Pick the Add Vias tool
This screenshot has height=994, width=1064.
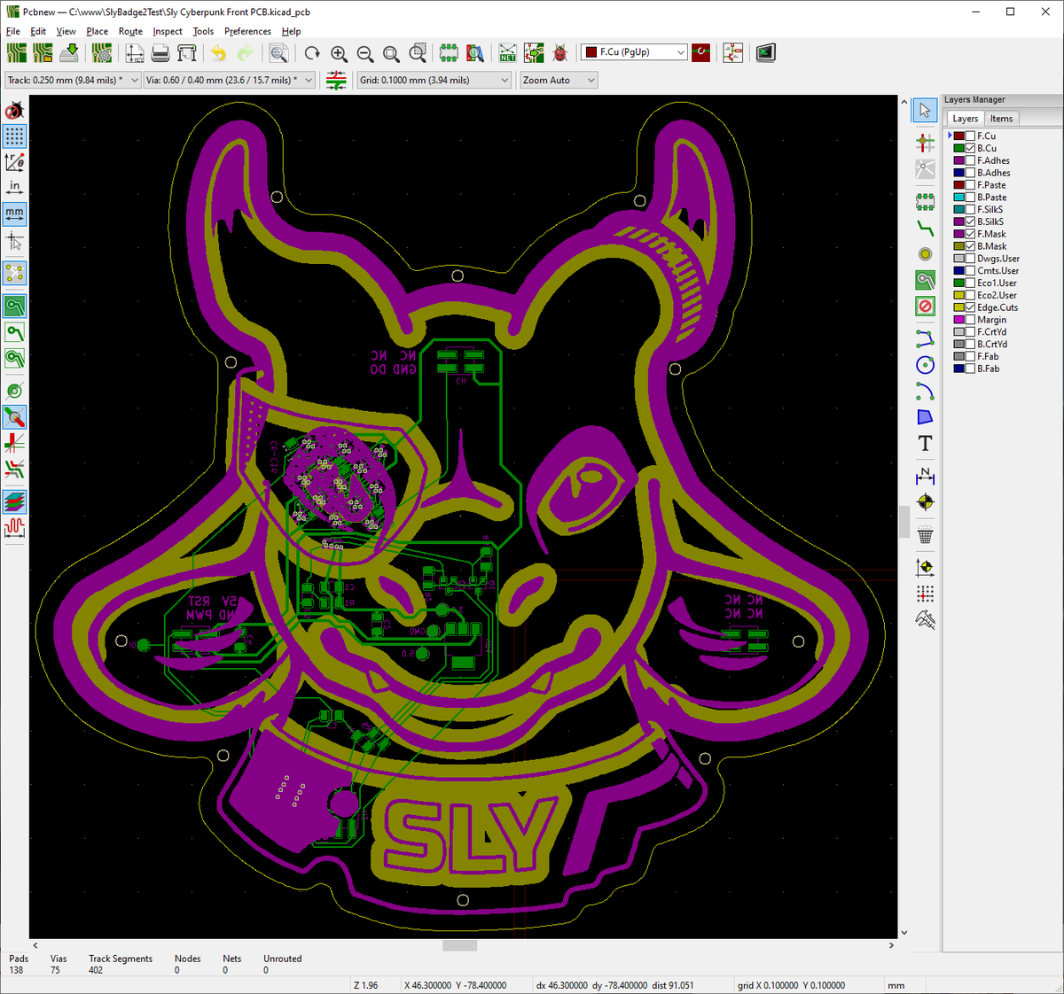point(925,254)
